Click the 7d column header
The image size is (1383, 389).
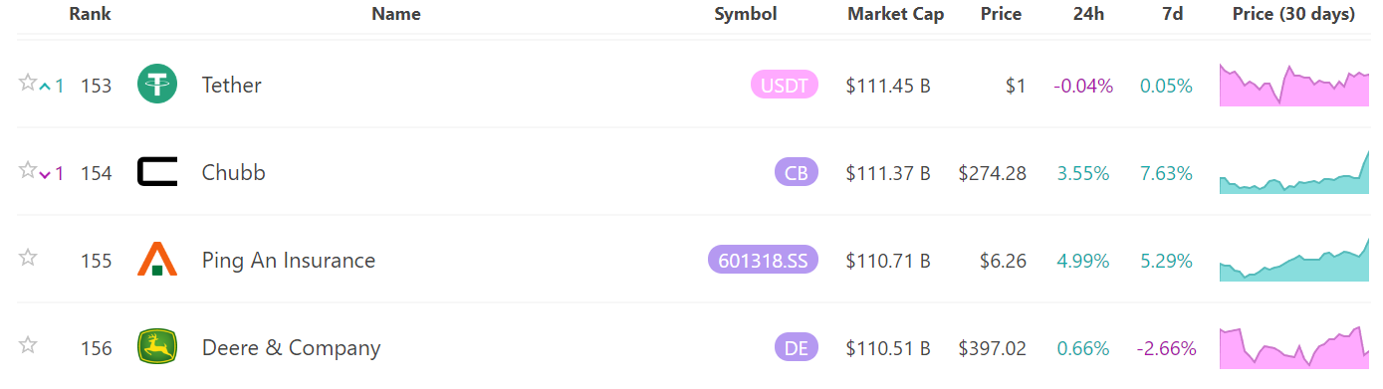[x=1172, y=14]
